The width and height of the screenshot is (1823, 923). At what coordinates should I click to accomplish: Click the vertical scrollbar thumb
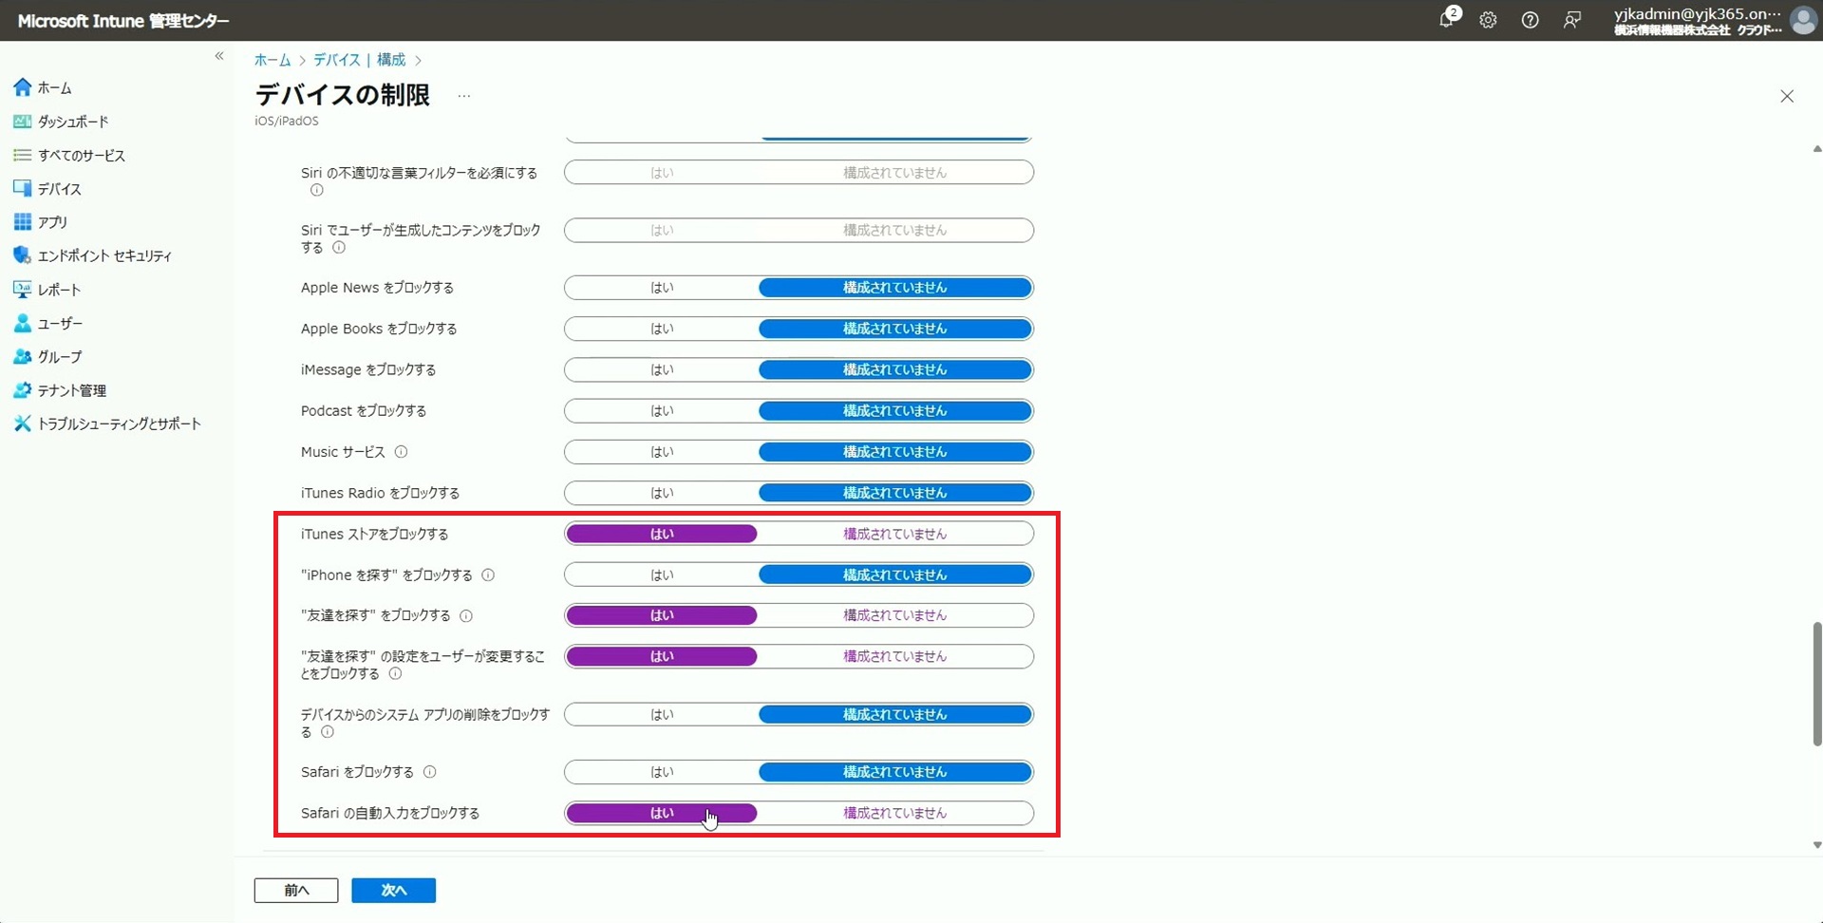coord(1816,684)
